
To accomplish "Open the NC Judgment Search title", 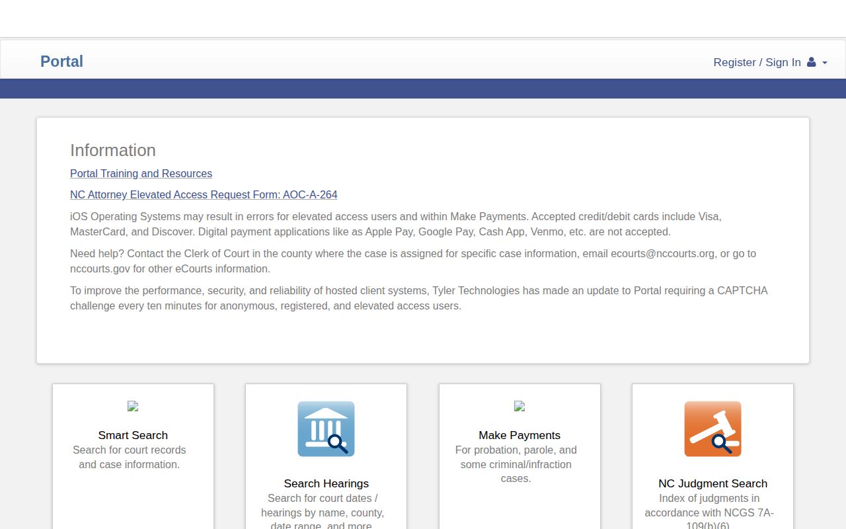I will (712, 483).
